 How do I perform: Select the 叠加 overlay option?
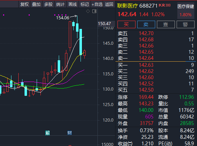click(x=36, y=4)
